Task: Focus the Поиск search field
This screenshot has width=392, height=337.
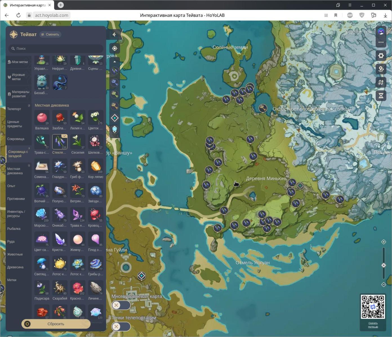Action: (x=56, y=49)
